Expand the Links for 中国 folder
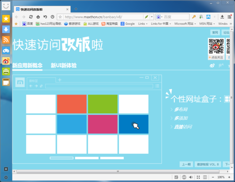The image size is (235, 182). click(161, 24)
